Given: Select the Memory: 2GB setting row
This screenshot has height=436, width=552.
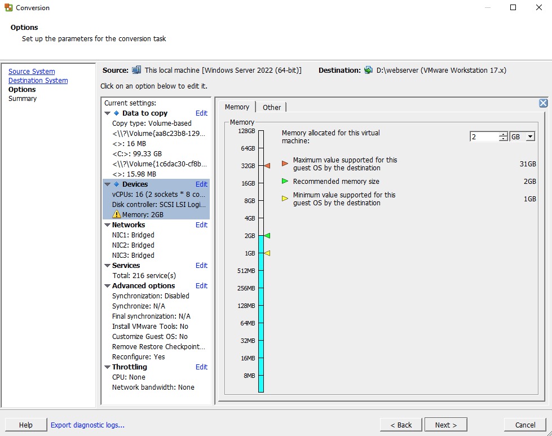Looking at the screenshot, I should click(x=156, y=214).
